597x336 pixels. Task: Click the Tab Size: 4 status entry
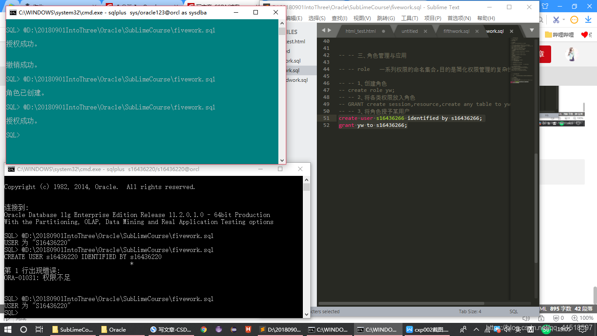tap(470, 311)
